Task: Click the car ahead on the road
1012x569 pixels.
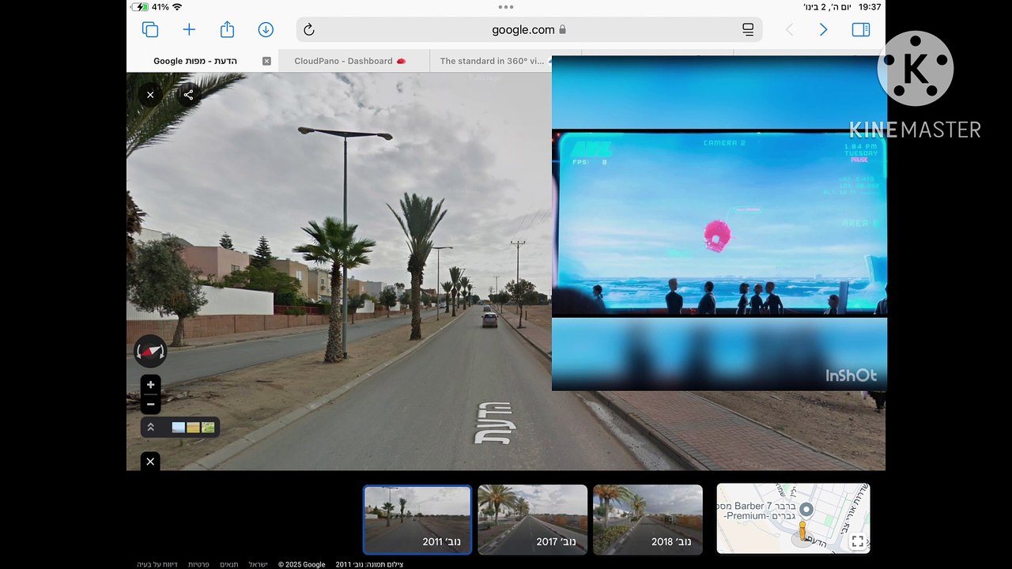Action: [x=490, y=319]
